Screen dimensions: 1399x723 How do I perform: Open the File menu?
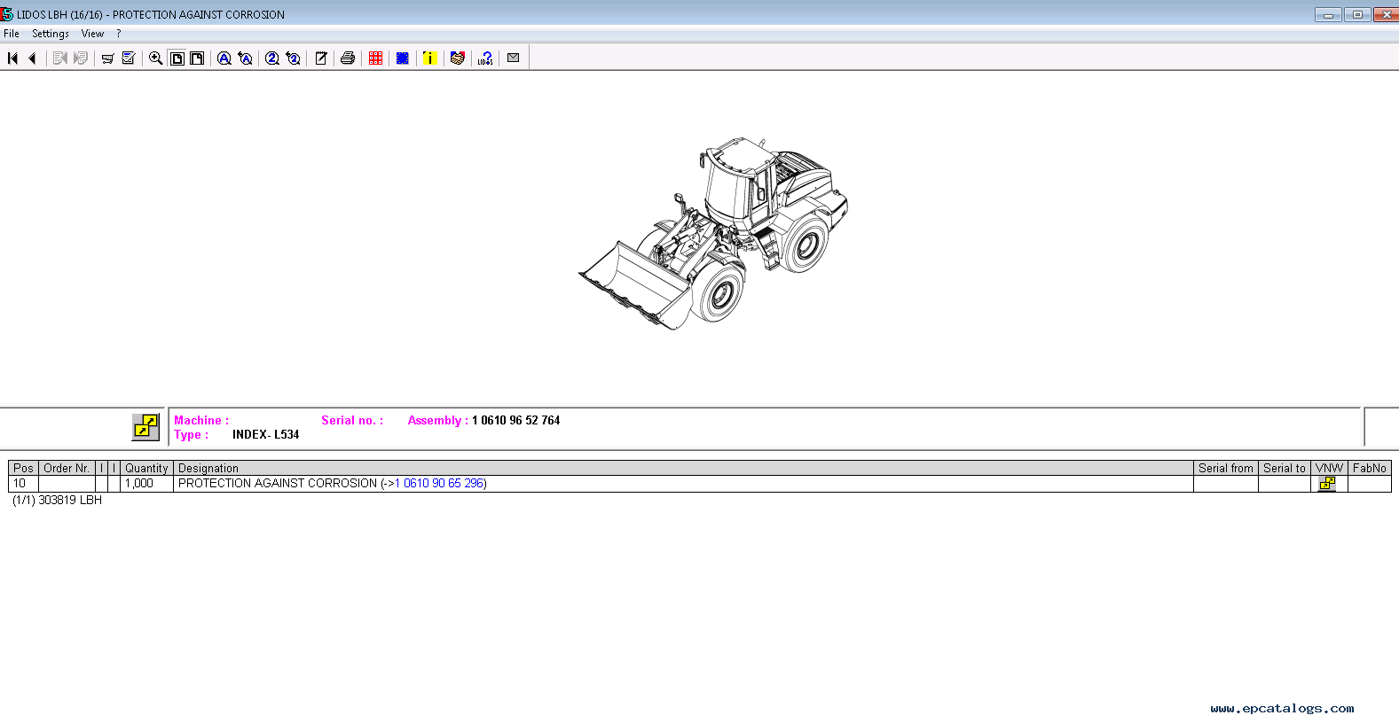[x=12, y=34]
